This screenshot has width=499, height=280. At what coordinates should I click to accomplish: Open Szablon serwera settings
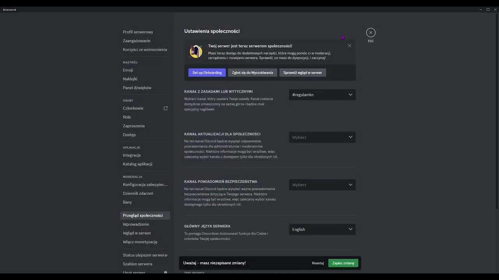pos(145,264)
